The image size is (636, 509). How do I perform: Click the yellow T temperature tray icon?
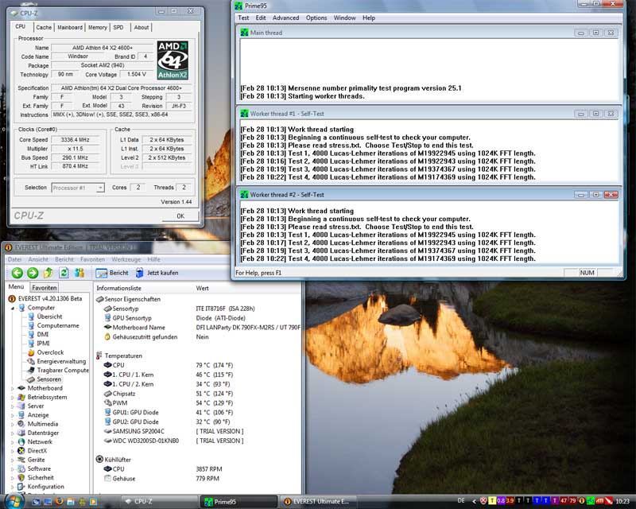[x=492, y=501]
